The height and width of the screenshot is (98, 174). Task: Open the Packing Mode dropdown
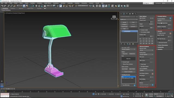pos(146,54)
